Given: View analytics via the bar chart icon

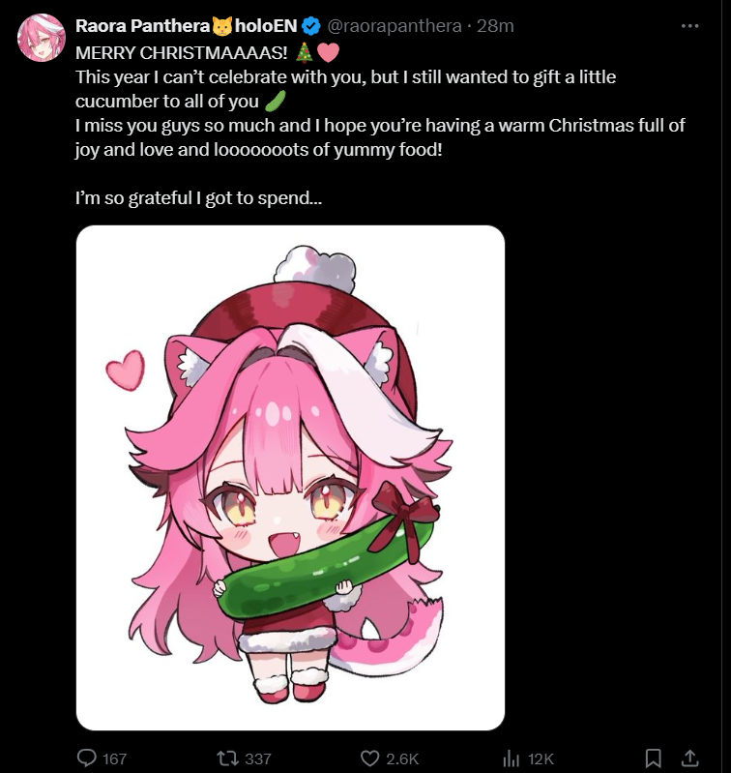Looking at the screenshot, I should (x=511, y=758).
